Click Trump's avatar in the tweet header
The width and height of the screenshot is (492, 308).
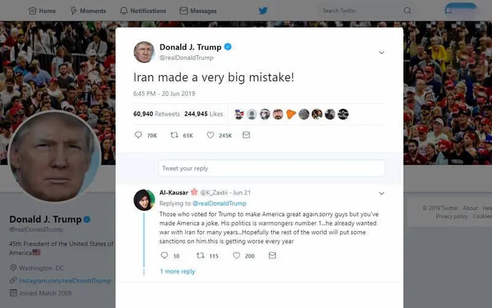pos(144,52)
